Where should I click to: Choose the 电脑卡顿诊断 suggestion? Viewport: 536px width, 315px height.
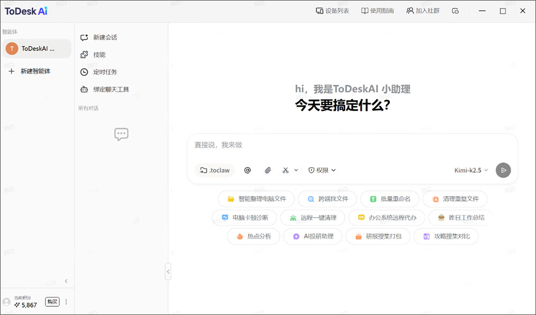pos(244,217)
